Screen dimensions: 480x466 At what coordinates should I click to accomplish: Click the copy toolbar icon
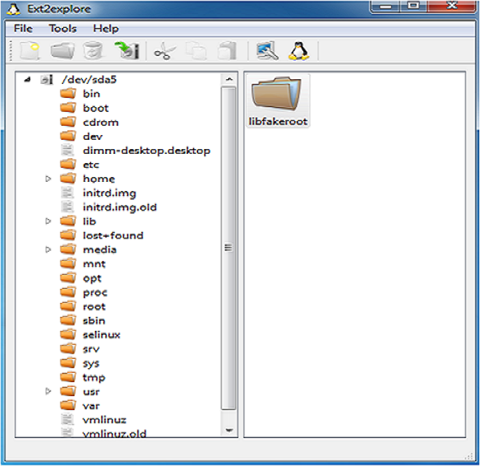click(195, 51)
